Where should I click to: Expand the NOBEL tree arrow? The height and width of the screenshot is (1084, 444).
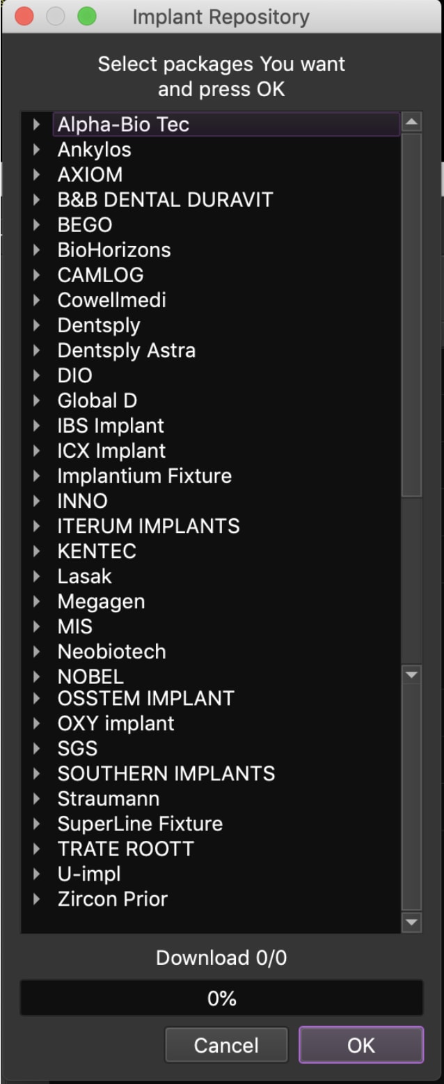37,676
